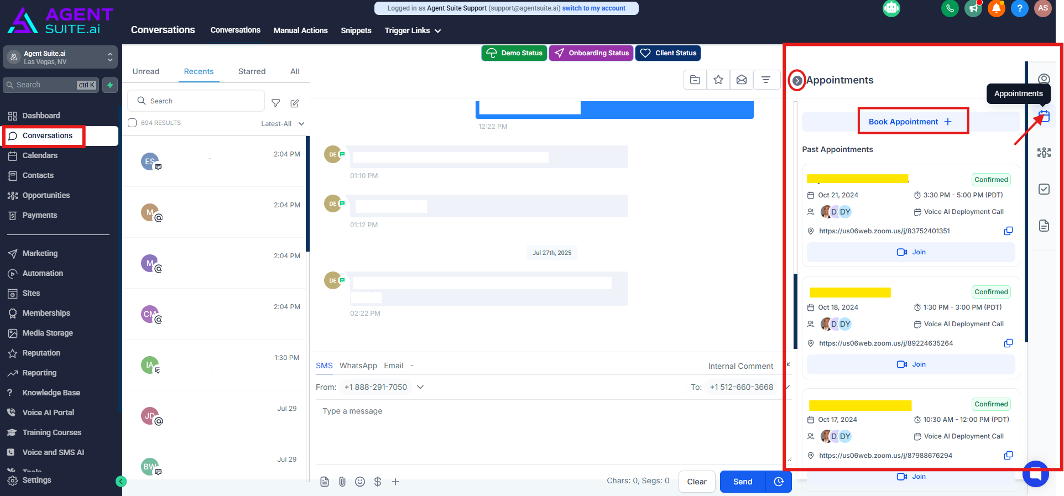Click the Internal Comment option
Screen dimensions: 1064x496
click(x=740, y=366)
